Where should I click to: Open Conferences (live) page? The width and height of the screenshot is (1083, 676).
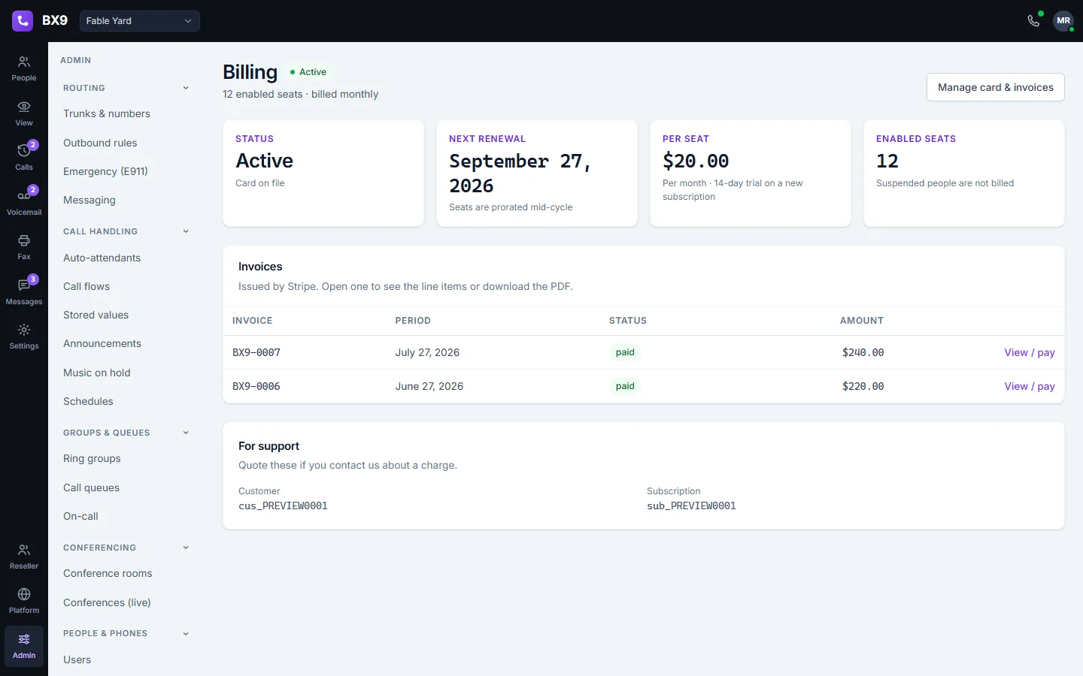point(107,602)
